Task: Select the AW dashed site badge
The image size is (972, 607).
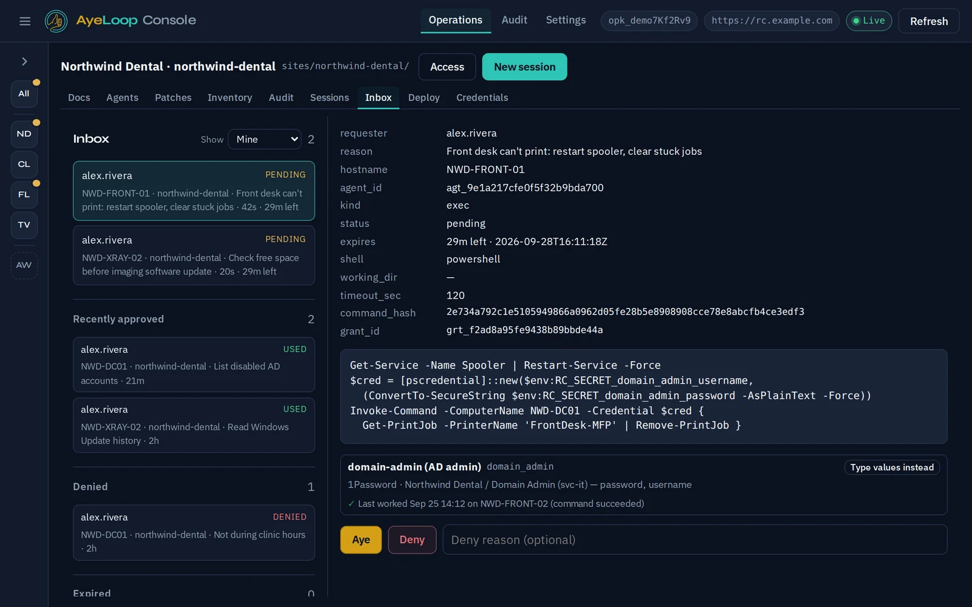Action: [x=24, y=265]
